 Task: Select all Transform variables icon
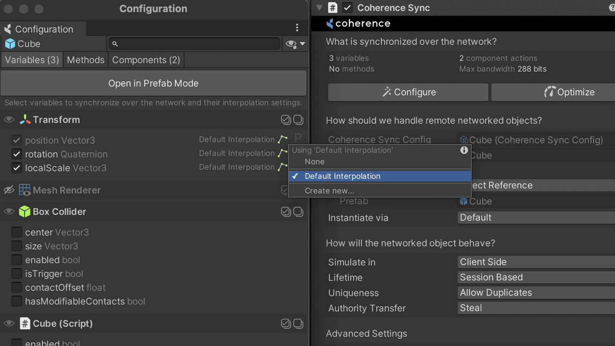[x=286, y=120]
